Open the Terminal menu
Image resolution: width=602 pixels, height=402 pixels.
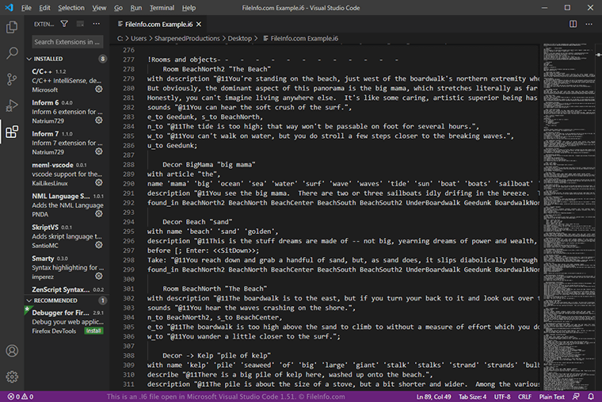pos(162,7)
